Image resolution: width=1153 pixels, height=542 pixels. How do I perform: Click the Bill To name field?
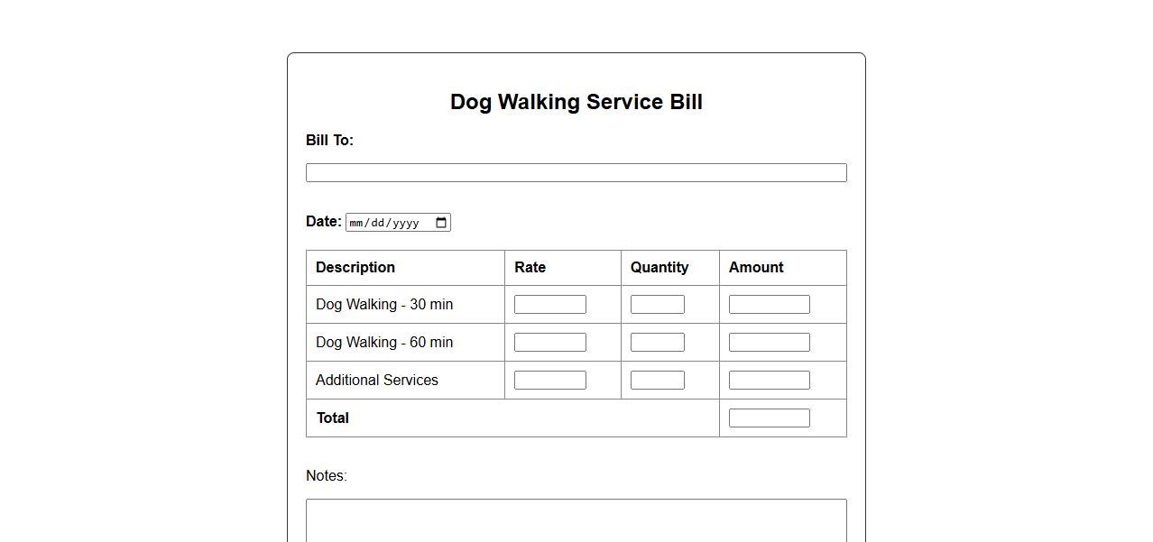[576, 173]
